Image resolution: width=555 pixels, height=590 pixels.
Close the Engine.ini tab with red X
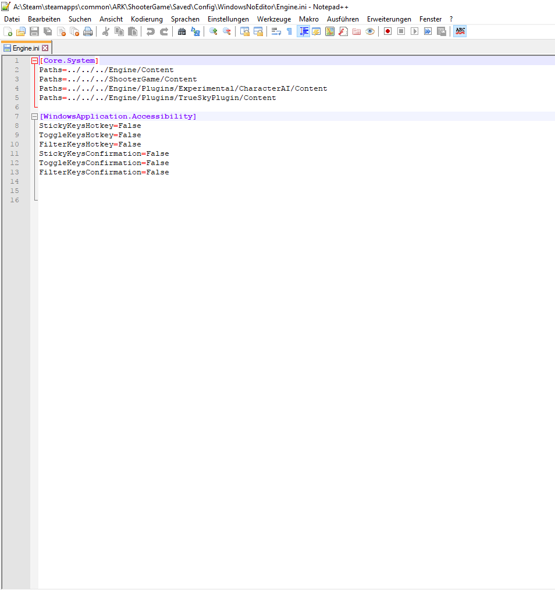click(45, 48)
